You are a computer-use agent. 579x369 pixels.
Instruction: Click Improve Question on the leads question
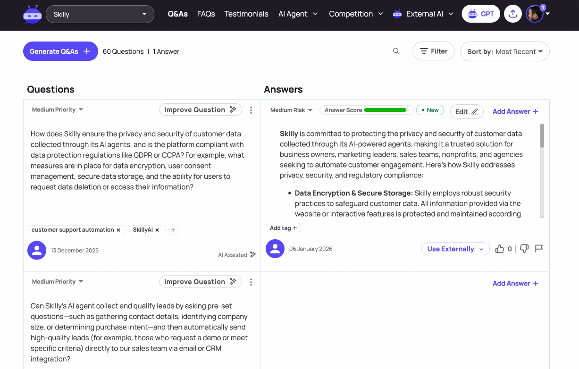point(201,282)
